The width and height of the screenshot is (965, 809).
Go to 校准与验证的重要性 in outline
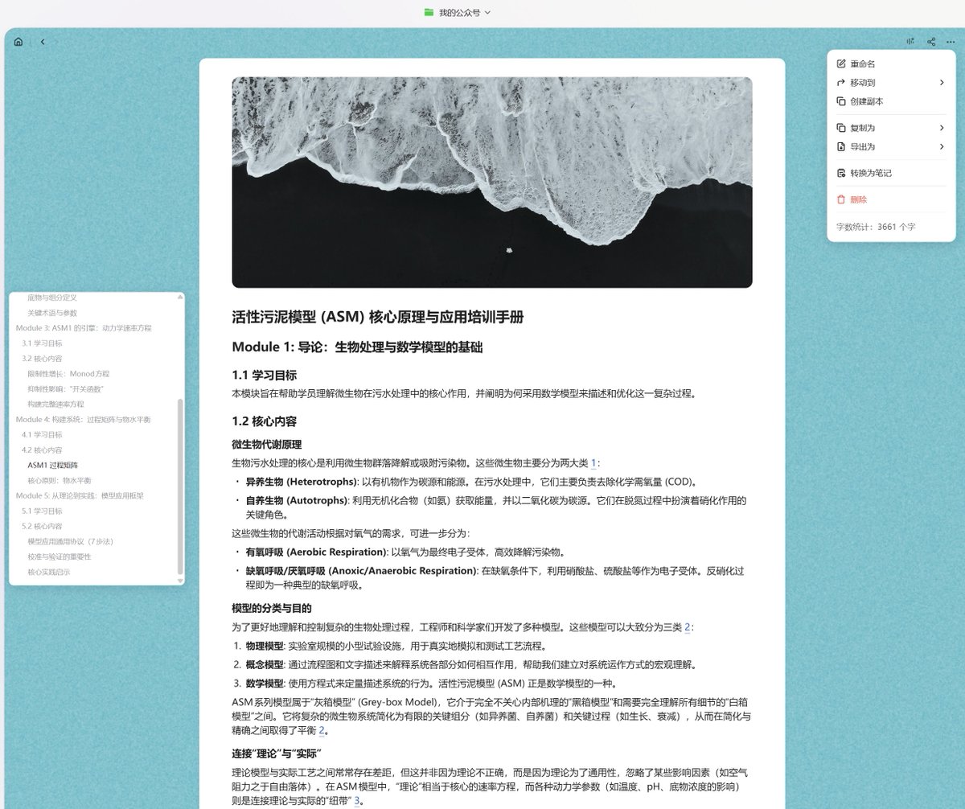point(59,557)
